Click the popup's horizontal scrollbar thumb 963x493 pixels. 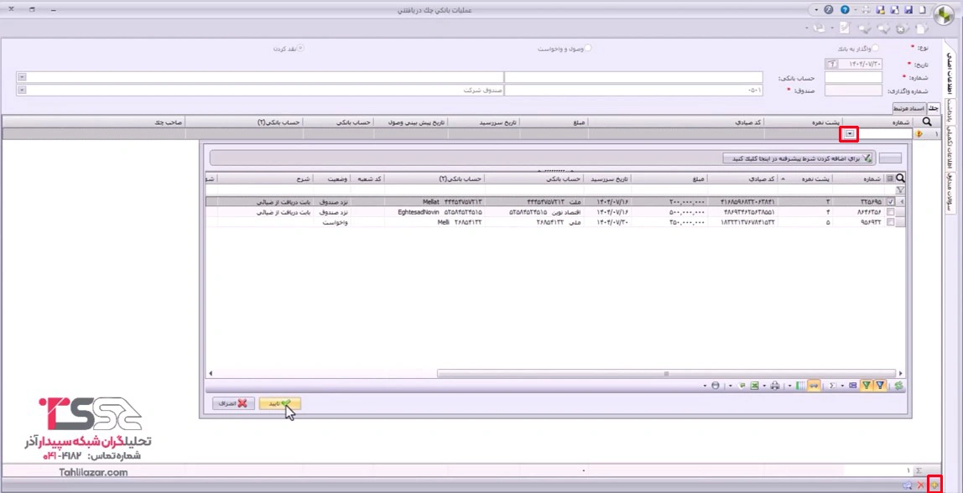666,373
